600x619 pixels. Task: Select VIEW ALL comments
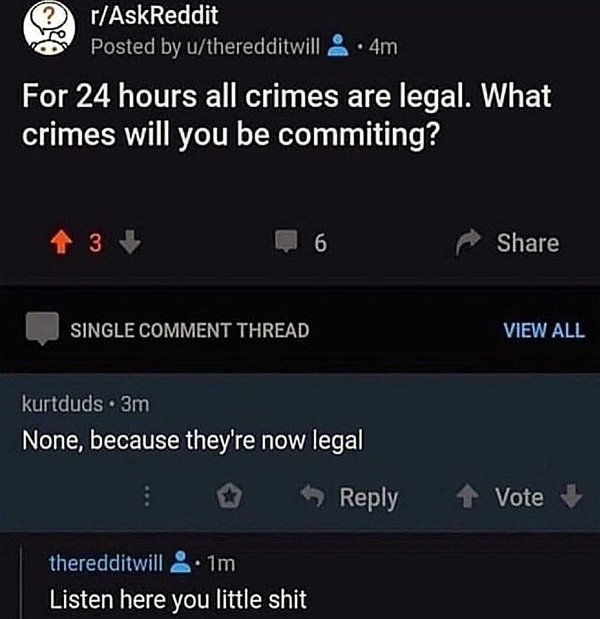coord(544,331)
